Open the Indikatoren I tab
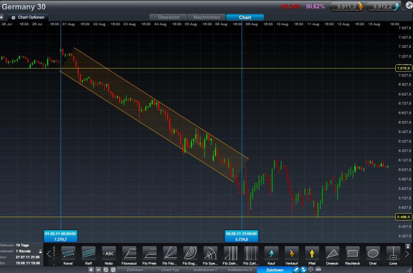The image size is (413, 273). pos(205,270)
